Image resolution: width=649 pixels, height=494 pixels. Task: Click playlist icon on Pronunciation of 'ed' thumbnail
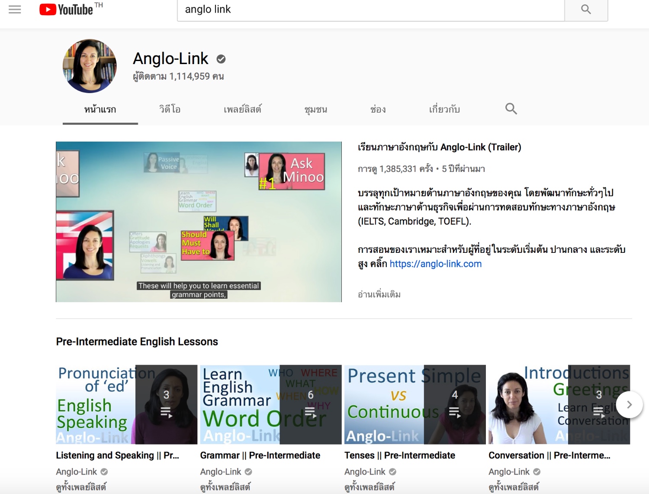point(166,412)
